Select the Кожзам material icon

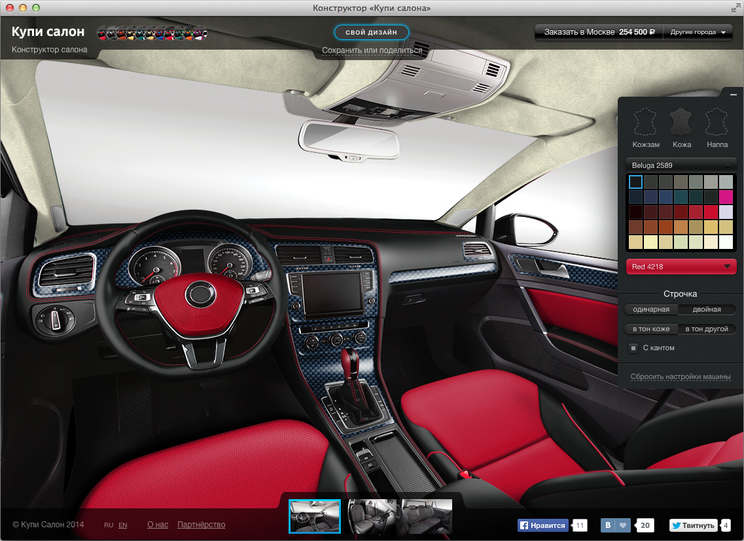pyautogui.click(x=645, y=122)
